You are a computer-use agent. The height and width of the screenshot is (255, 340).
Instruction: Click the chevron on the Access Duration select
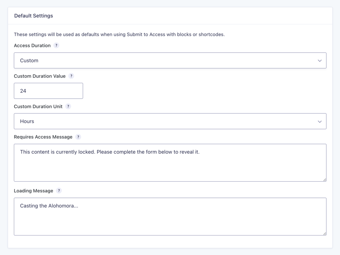pyautogui.click(x=320, y=60)
